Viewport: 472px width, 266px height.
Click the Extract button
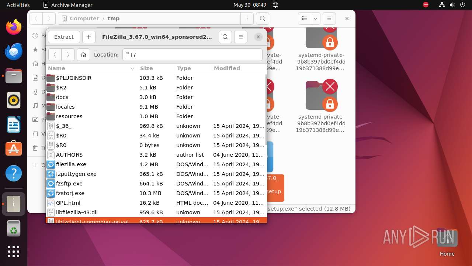point(64,37)
